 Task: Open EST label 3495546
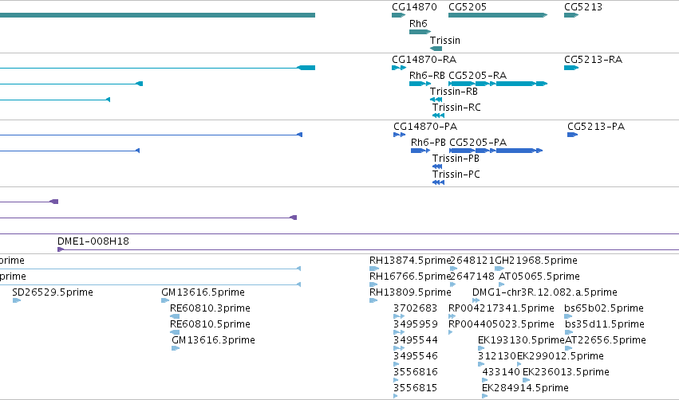pos(415,357)
